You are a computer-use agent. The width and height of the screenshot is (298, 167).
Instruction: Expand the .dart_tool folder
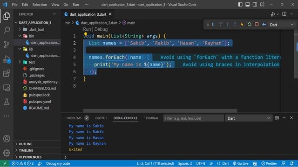pyautogui.click(x=20, y=29)
